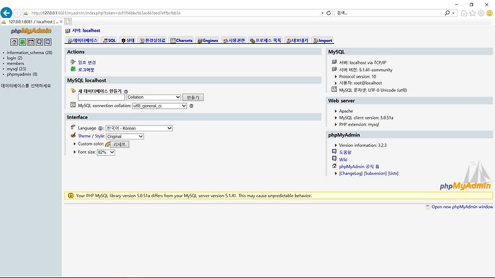This screenshot has width=495, height=278.
Task: Click the server icon beside 서버: localhost breadcrumb
Action: [x=67, y=31]
